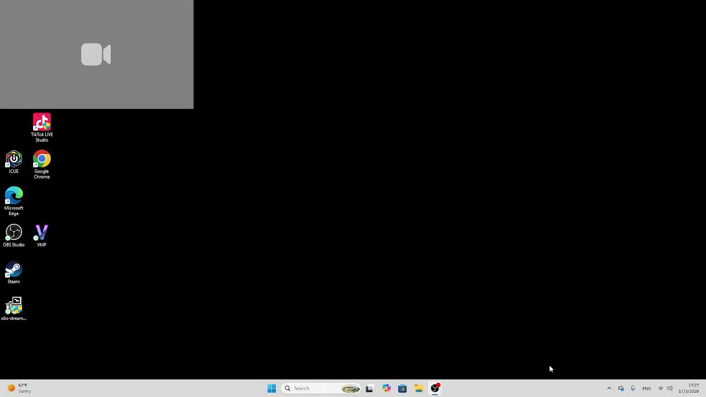This screenshot has width=706, height=397.
Task: Open the Windows Start menu
Action: pyautogui.click(x=271, y=388)
